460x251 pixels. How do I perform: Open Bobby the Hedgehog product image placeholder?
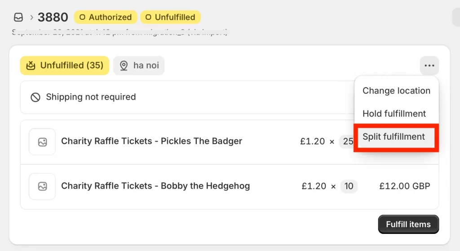pyautogui.click(x=42, y=186)
